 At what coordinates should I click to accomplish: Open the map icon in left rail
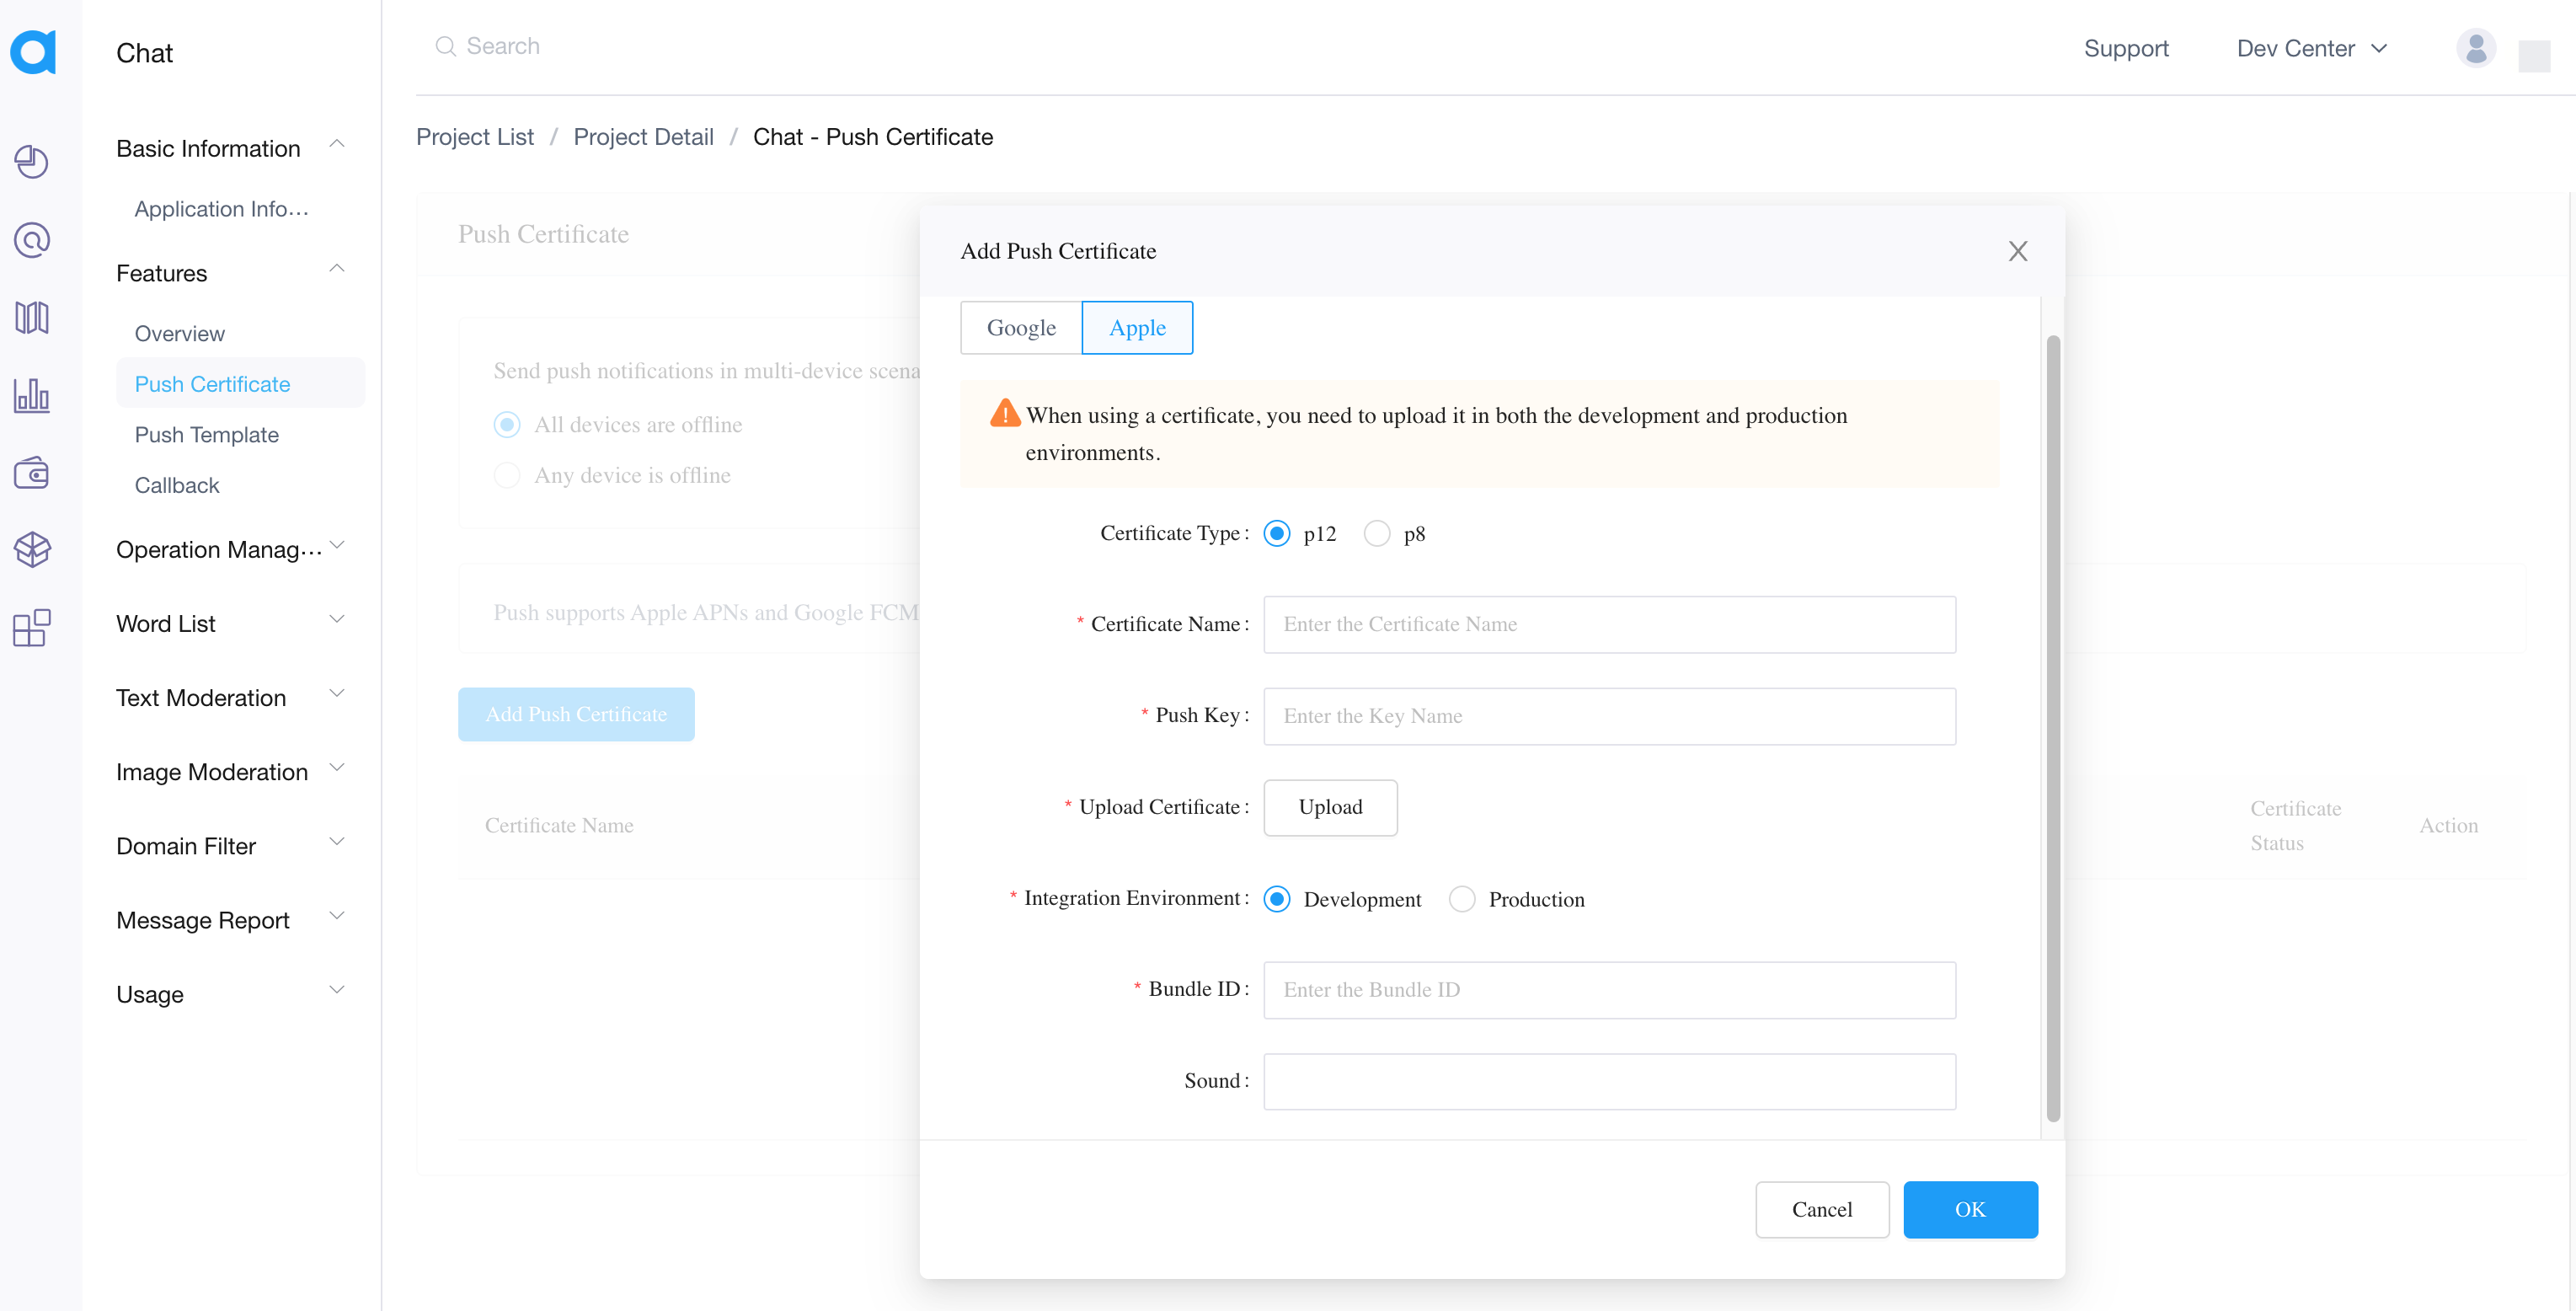point(32,318)
